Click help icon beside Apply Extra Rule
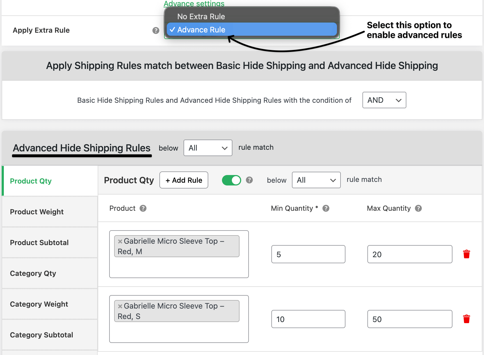484x355 pixels. 156,30
